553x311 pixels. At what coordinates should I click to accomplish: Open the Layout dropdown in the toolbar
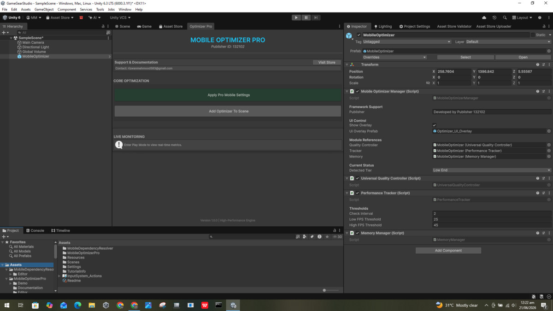(x=522, y=18)
